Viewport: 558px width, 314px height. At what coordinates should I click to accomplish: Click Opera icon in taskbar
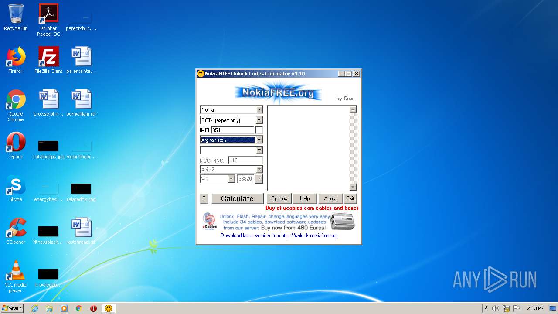pyautogui.click(x=93, y=308)
